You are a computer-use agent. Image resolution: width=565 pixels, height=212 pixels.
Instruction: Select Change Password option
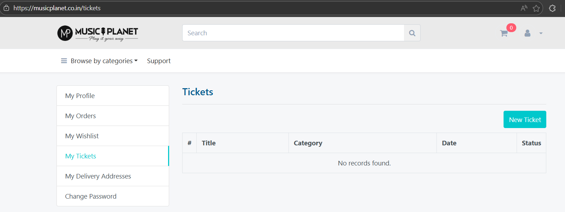pyautogui.click(x=91, y=196)
